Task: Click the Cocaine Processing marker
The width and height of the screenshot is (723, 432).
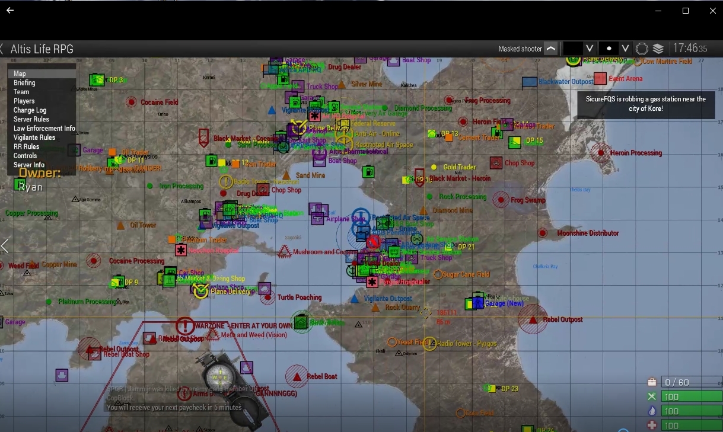Action: coord(94,261)
